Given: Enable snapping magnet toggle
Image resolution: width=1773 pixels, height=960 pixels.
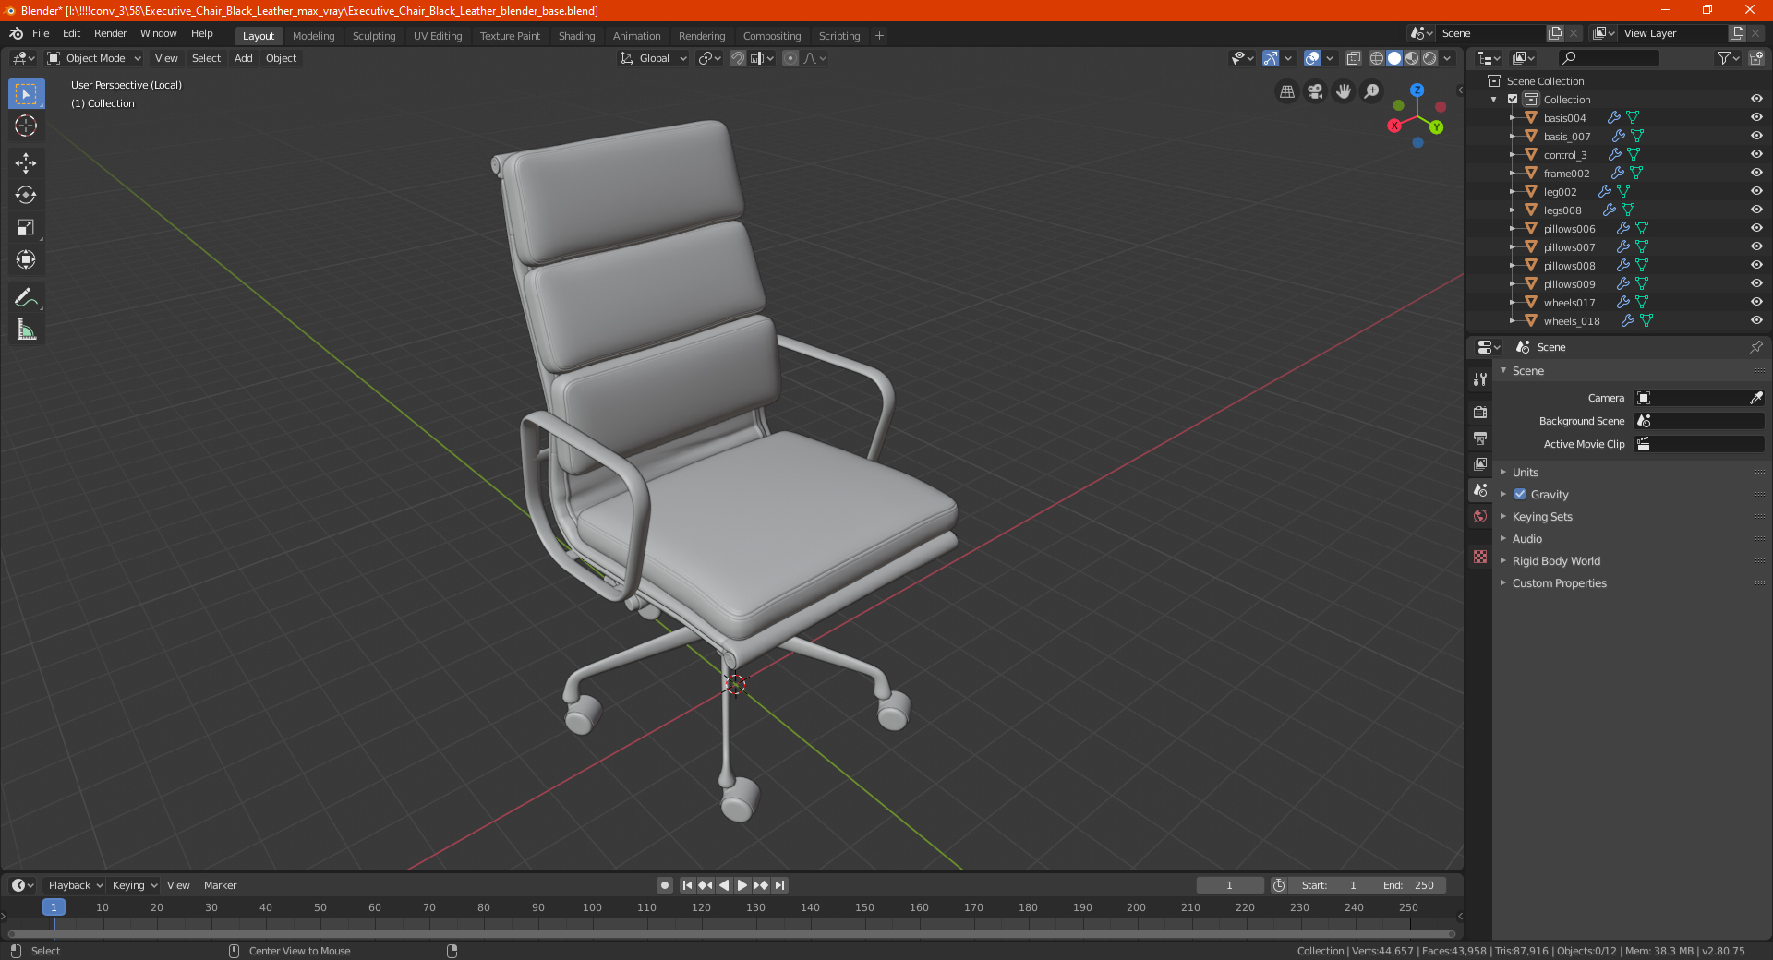Looking at the screenshot, I should tap(738, 58).
